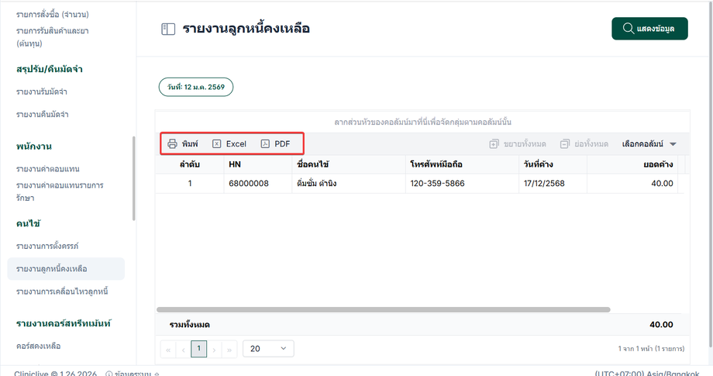Click the รวมทั้งหมด total label
This screenshot has height=376, width=713.
[x=189, y=325]
